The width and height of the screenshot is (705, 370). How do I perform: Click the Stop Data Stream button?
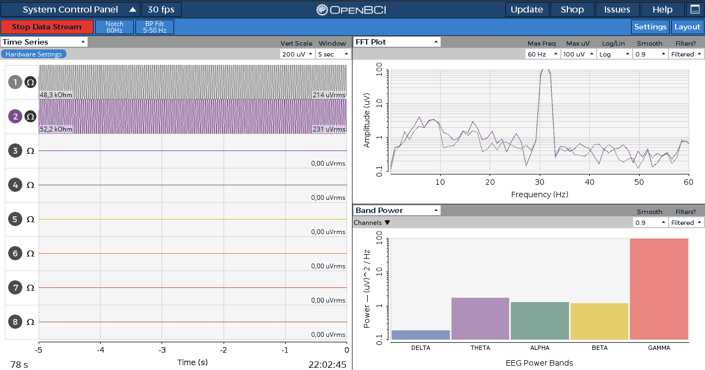tap(47, 27)
